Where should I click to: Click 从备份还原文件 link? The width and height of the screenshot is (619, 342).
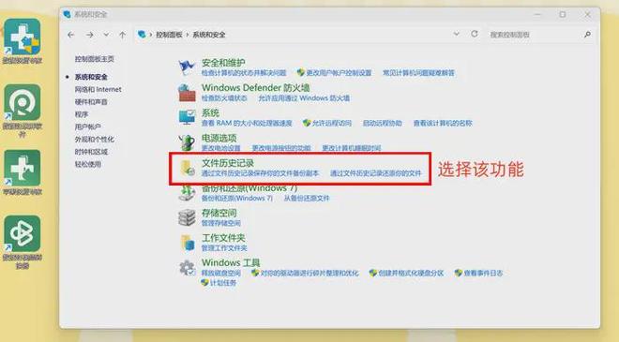[307, 198]
